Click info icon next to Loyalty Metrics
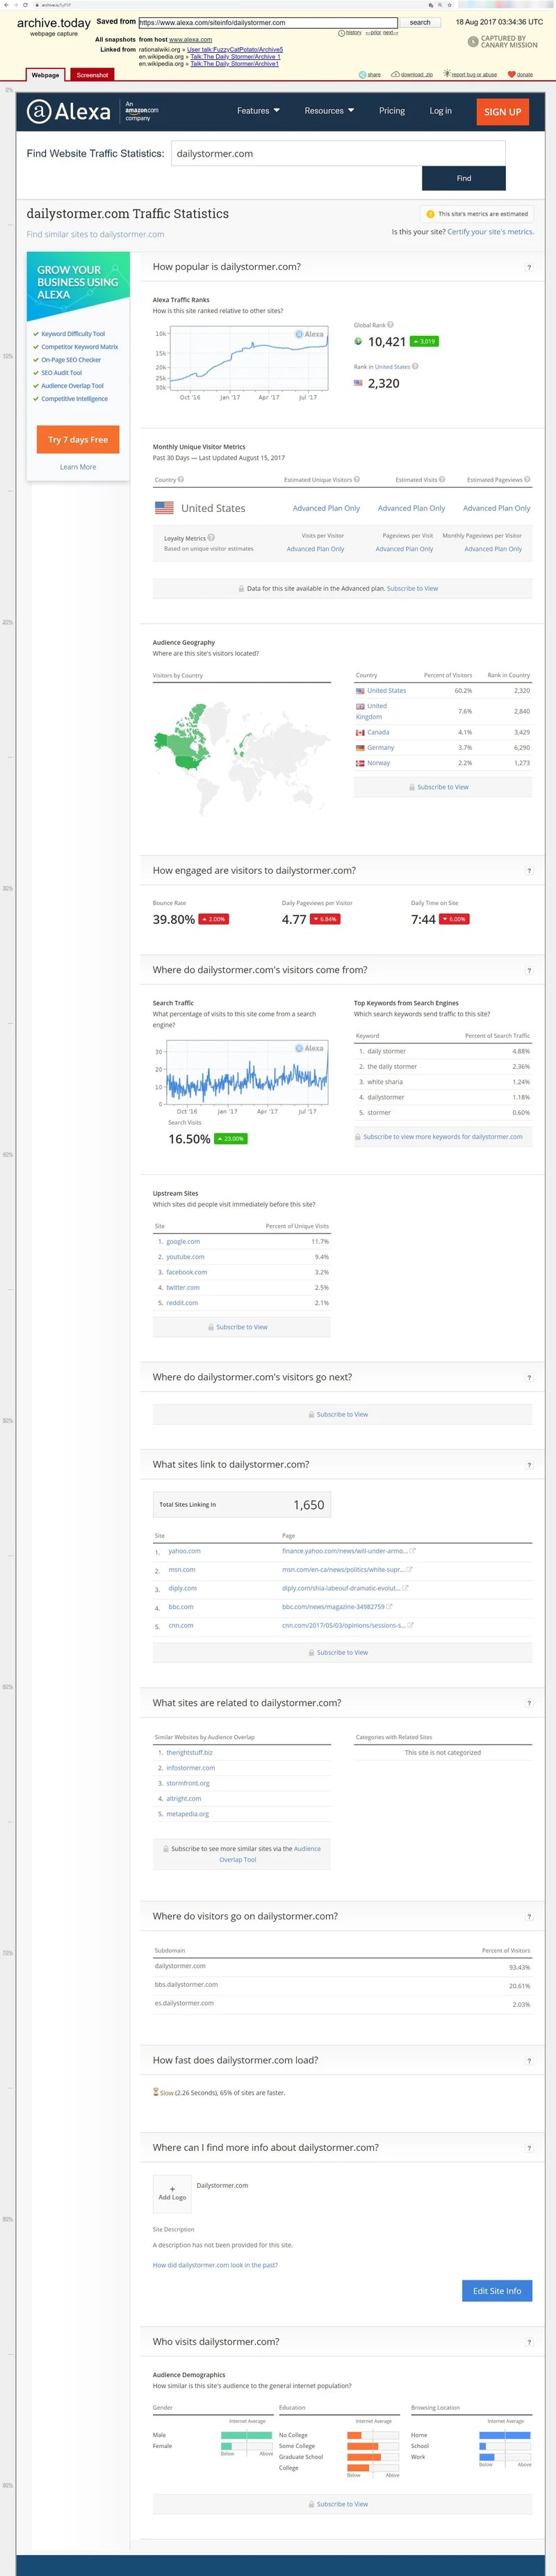556x2576 pixels. pyautogui.click(x=211, y=538)
